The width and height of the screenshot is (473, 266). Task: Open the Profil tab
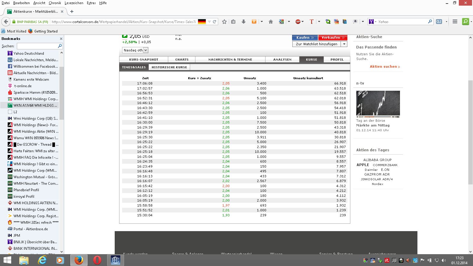click(x=337, y=59)
